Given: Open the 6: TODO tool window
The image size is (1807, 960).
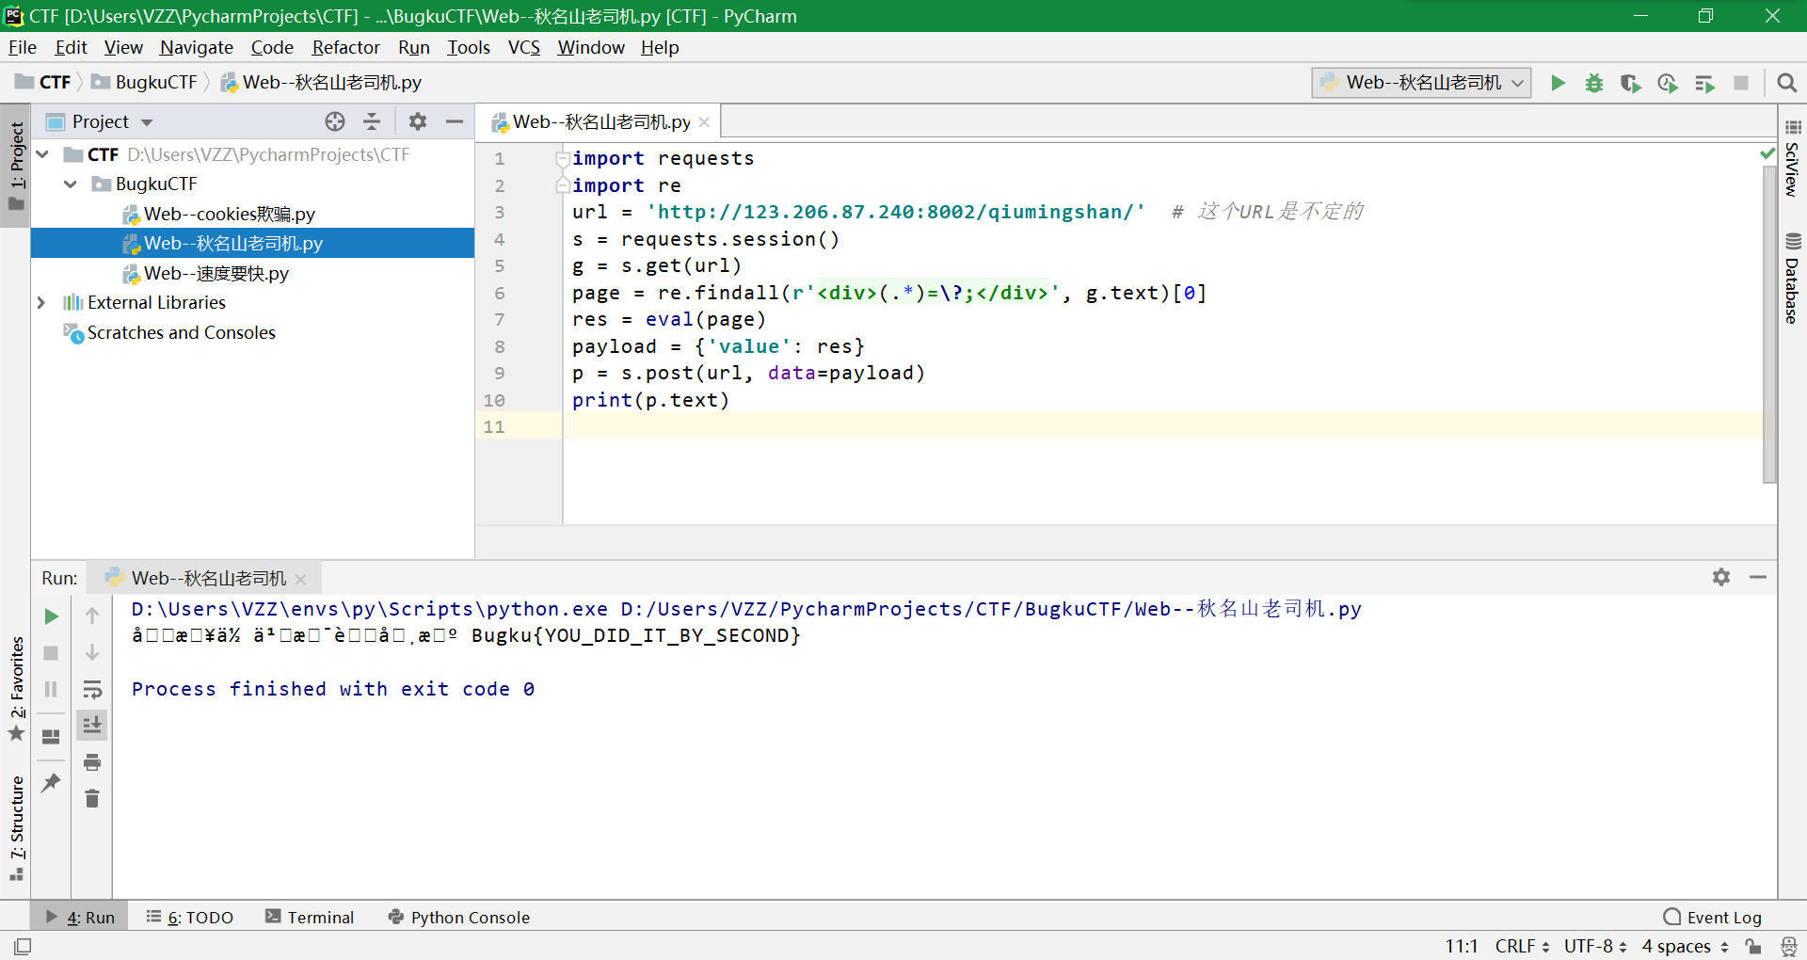Looking at the screenshot, I should pyautogui.click(x=190, y=917).
